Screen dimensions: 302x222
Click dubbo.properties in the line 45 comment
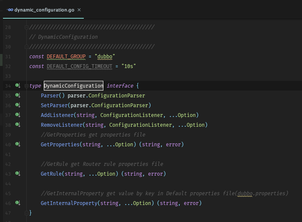coord(261,194)
